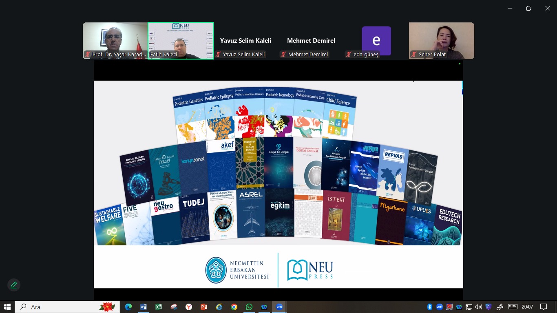Click the green annotate pencil button

tap(14, 285)
